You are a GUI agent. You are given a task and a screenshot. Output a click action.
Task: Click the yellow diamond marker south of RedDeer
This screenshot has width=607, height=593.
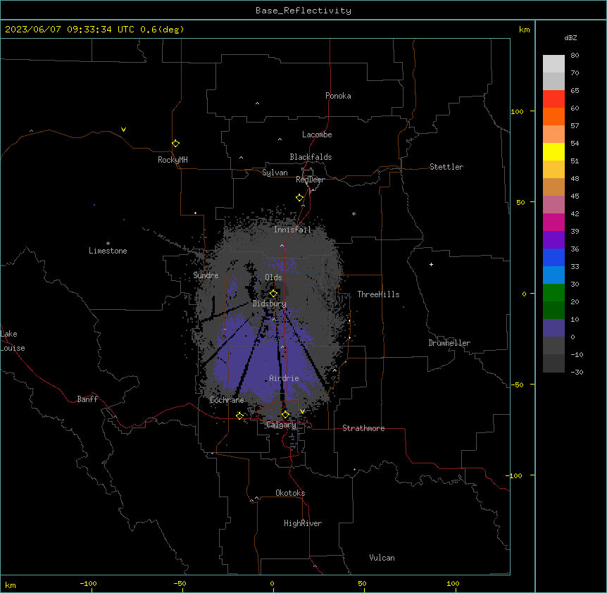300,198
